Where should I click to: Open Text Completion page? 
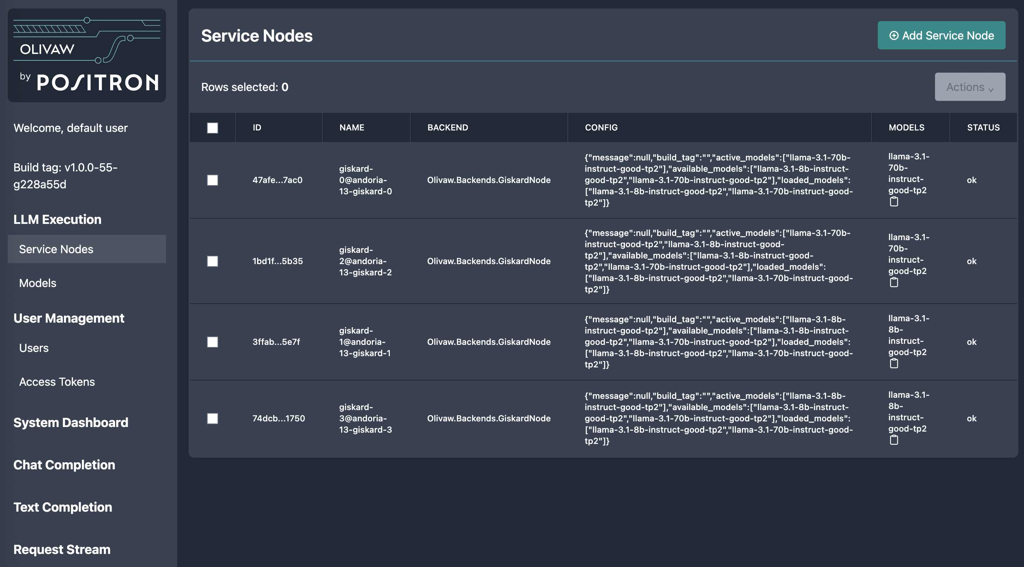click(x=63, y=507)
